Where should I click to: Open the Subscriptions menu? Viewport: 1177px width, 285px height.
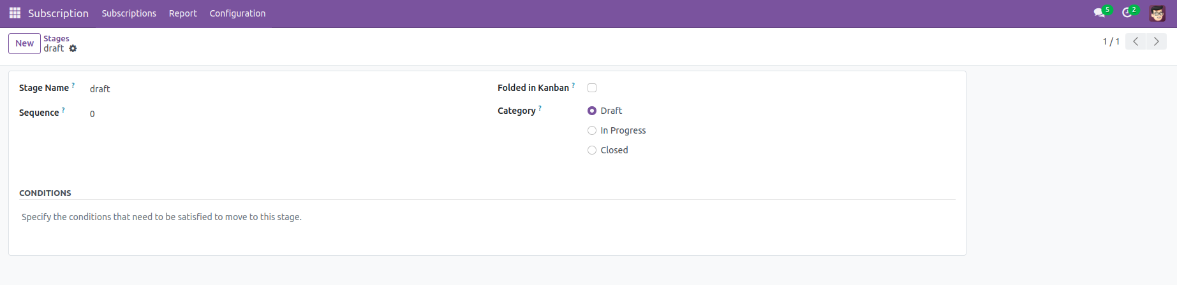pos(129,13)
